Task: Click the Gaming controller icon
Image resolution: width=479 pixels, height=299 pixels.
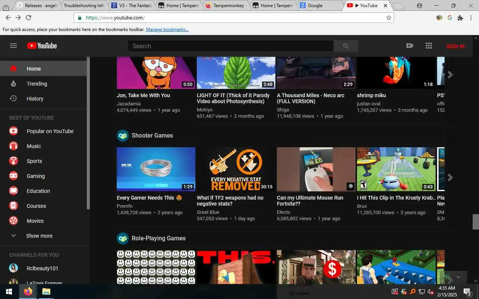Action: click(13, 176)
